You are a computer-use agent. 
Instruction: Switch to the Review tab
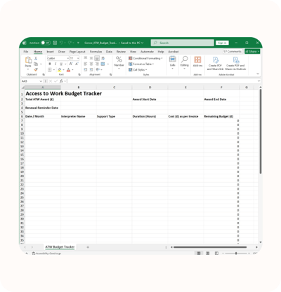(121, 52)
